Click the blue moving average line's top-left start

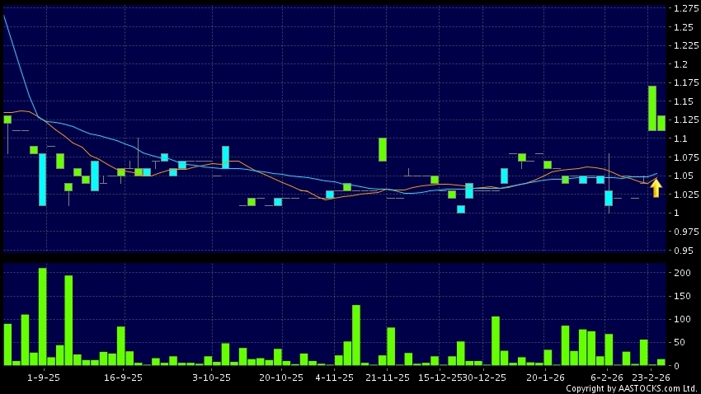pyautogui.click(x=5, y=16)
